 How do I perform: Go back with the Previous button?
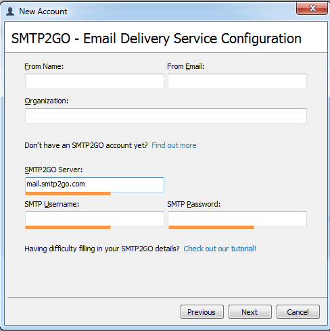click(x=202, y=312)
